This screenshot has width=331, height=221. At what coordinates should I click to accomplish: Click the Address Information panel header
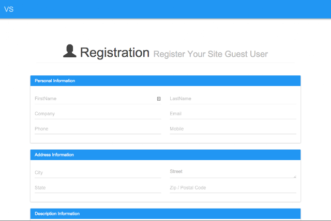coord(165,155)
